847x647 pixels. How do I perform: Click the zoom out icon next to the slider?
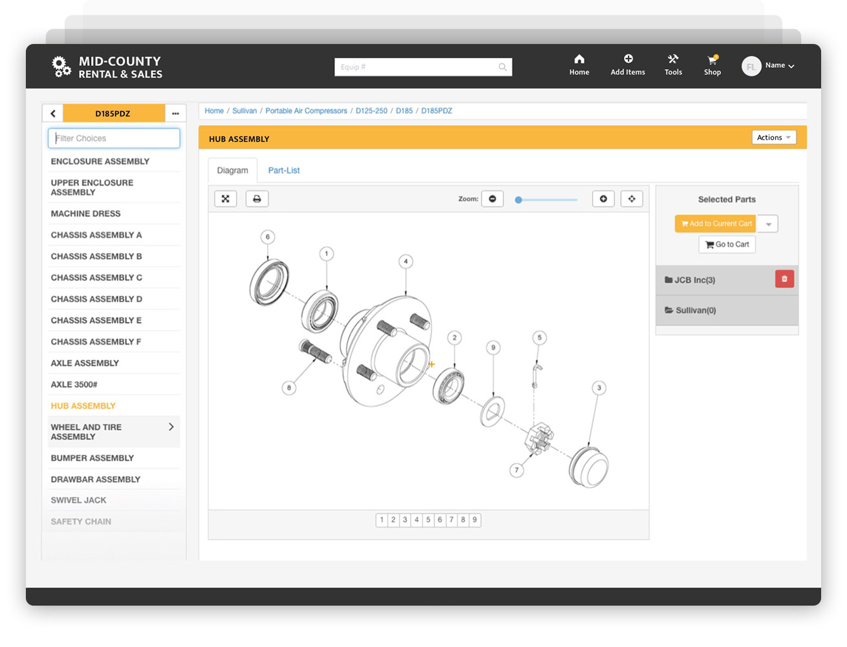492,198
